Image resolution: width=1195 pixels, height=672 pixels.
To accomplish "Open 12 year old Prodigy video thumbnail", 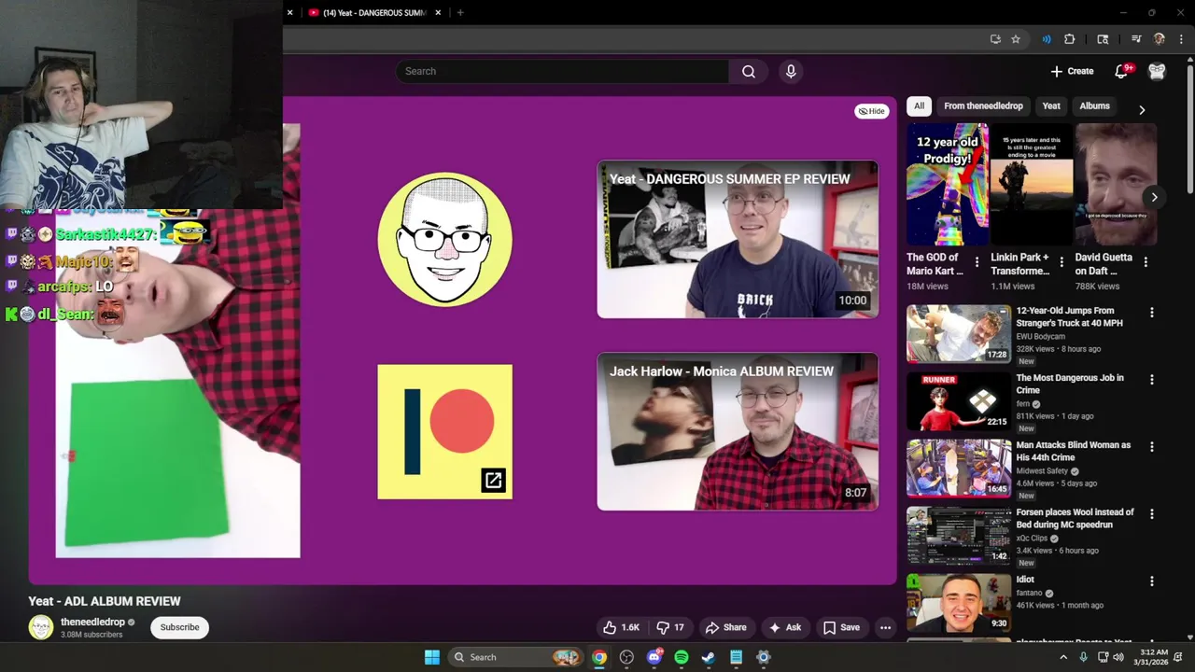I will [x=948, y=185].
